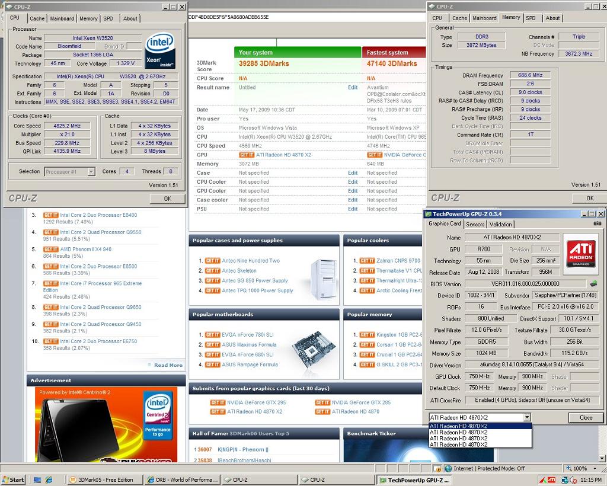
Task: Open About tab in right CPU-Z window
Action: coord(552,18)
